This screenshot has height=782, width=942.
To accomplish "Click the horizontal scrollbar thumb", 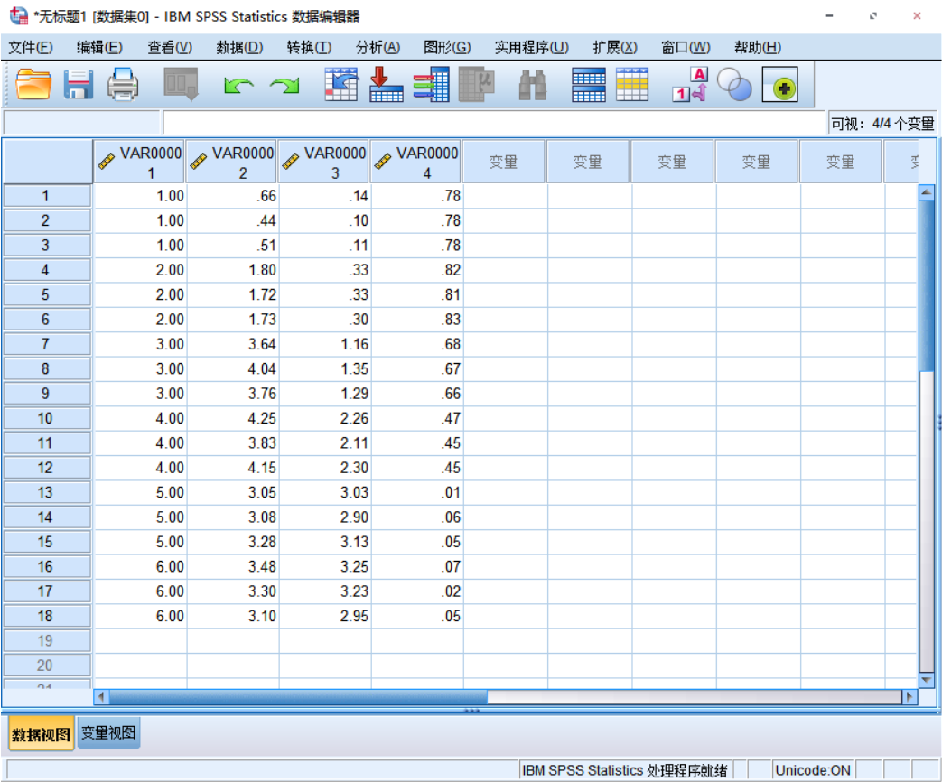I will (x=298, y=697).
